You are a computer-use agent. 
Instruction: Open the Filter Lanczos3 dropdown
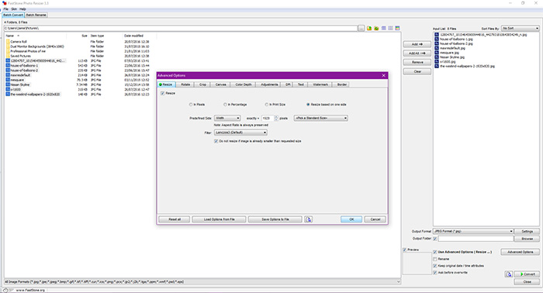click(x=240, y=133)
